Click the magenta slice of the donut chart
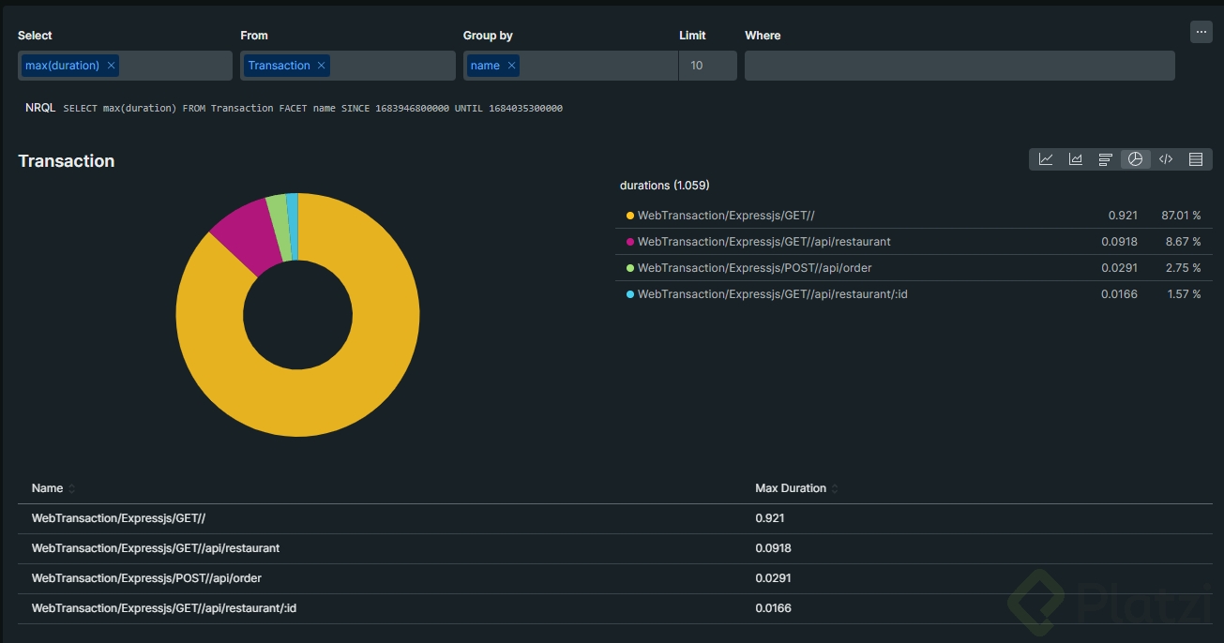This screenshot has height=643, width=1224. 244,235
